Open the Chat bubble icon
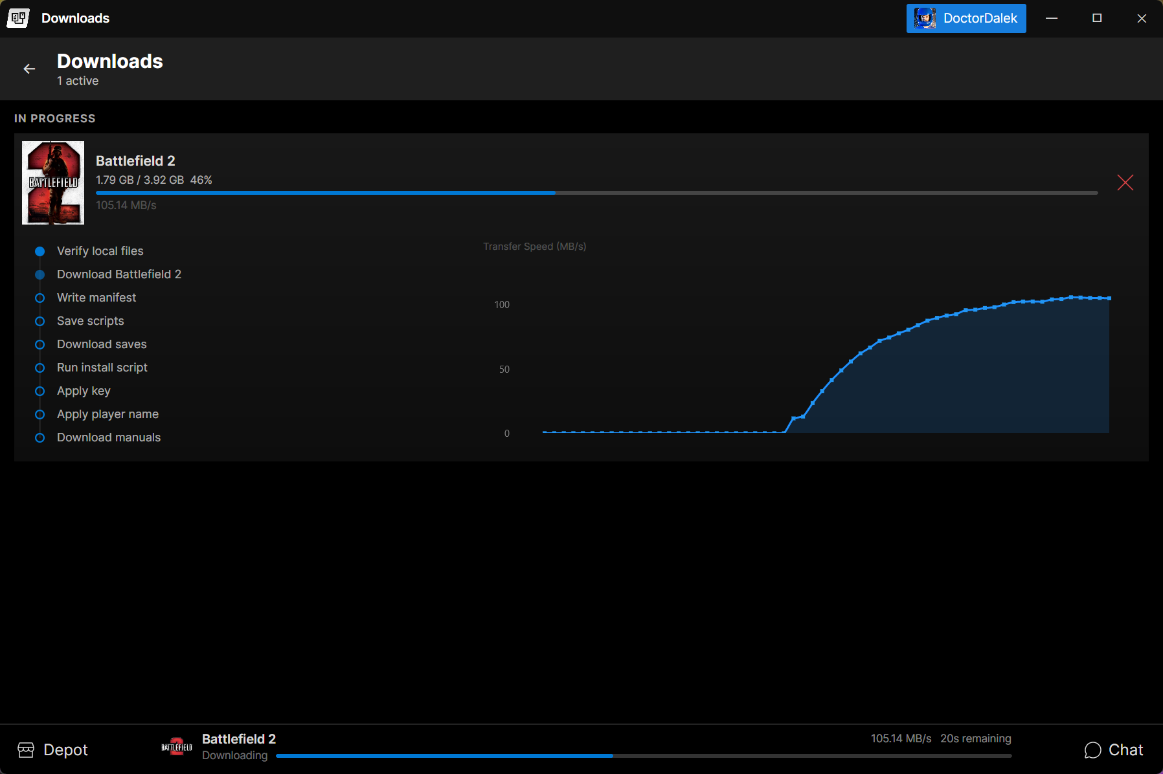The width and height of the screenshot is (1163, 774). click(1092, 749)
